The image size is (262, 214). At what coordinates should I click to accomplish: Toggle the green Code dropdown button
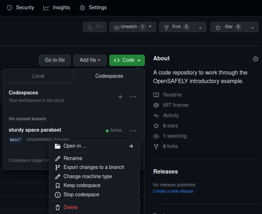coord(127,60)
